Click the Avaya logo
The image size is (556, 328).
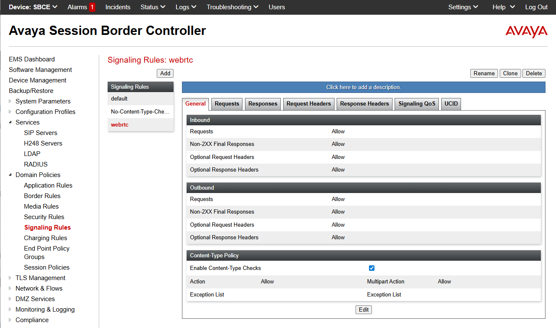point(526,32)
